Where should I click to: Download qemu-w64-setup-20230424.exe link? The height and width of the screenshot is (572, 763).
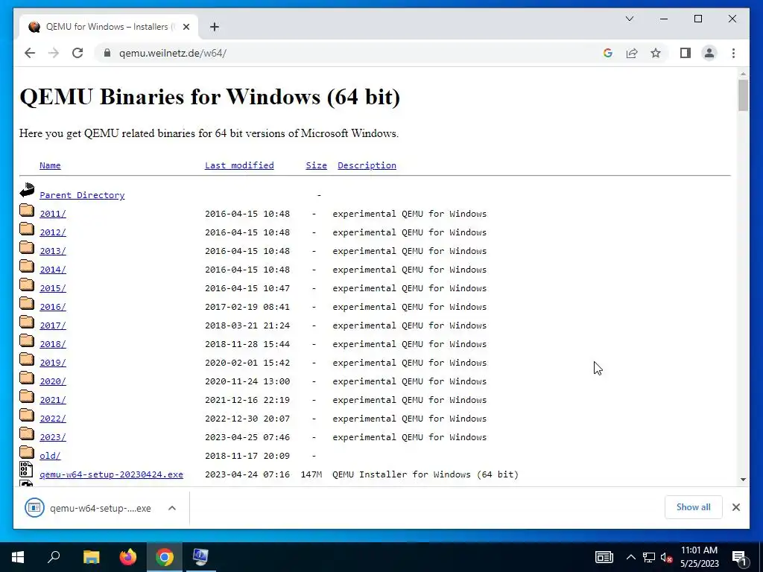[x=112, y=474]
